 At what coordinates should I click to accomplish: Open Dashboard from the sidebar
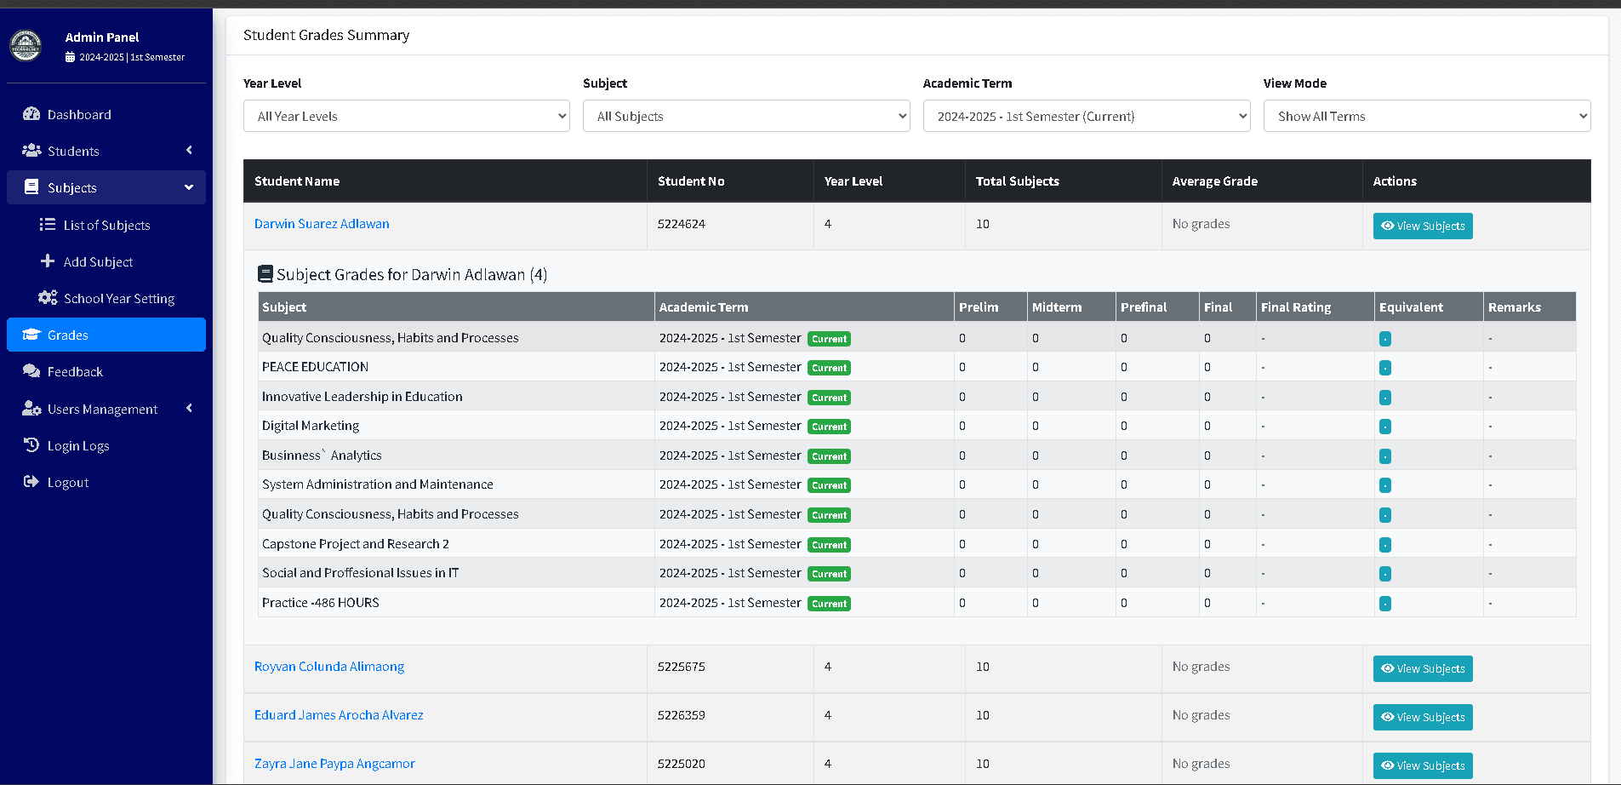point(106,114)
